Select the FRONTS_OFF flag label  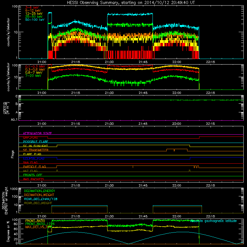point(33,175)
